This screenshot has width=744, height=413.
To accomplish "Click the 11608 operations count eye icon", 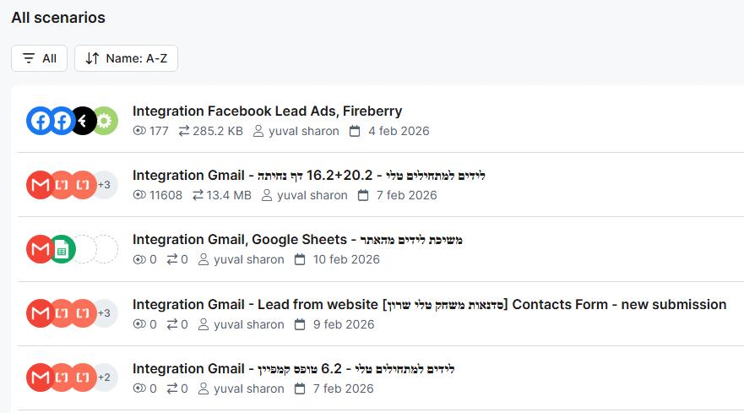I will [x=139, y=195].
